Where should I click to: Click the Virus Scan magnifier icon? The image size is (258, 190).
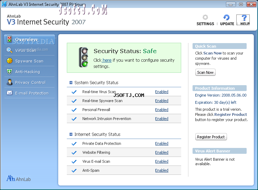click(x=9, y=50)
